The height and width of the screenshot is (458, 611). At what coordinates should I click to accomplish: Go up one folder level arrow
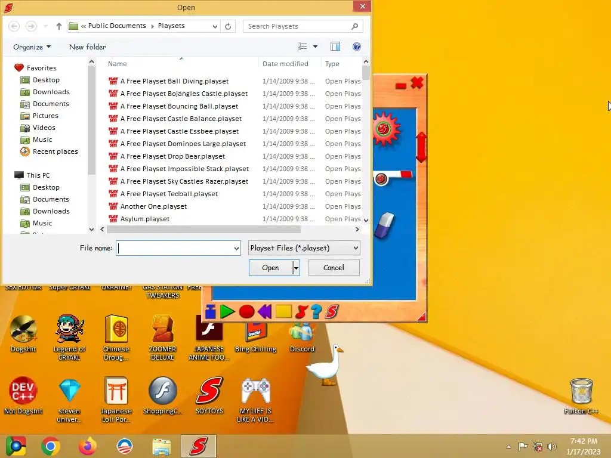(x=59, y=26)
